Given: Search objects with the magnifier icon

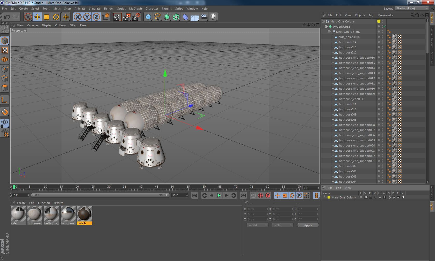Looking at the screenshot, I should tap(412, 15).
